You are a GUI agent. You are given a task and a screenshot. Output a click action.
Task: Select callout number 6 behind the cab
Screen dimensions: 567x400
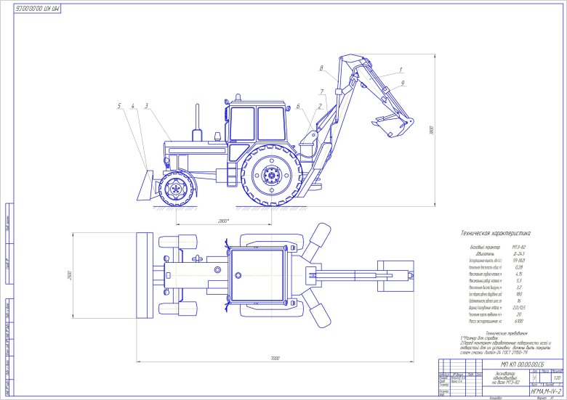tap(298, 106)
